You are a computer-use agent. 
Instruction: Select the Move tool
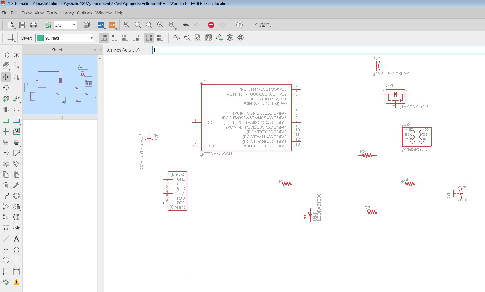point(6,77)
